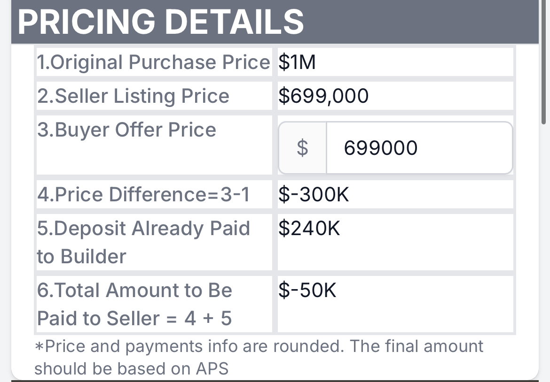Click the rounded price disclaimer note
The height and width of the screenshot is (382, 550).
coord(259,358)
